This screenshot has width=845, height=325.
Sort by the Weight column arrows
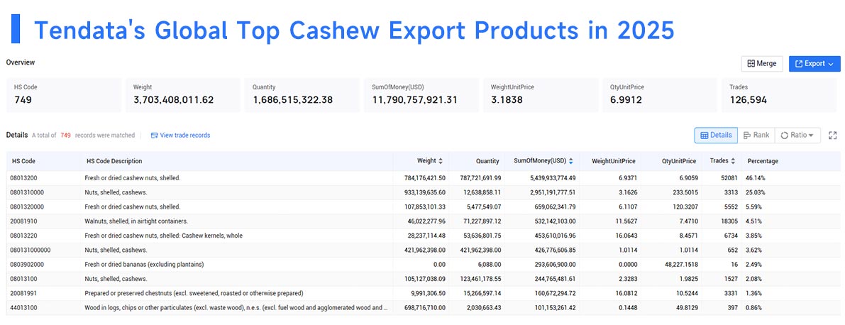coord(441,160)
